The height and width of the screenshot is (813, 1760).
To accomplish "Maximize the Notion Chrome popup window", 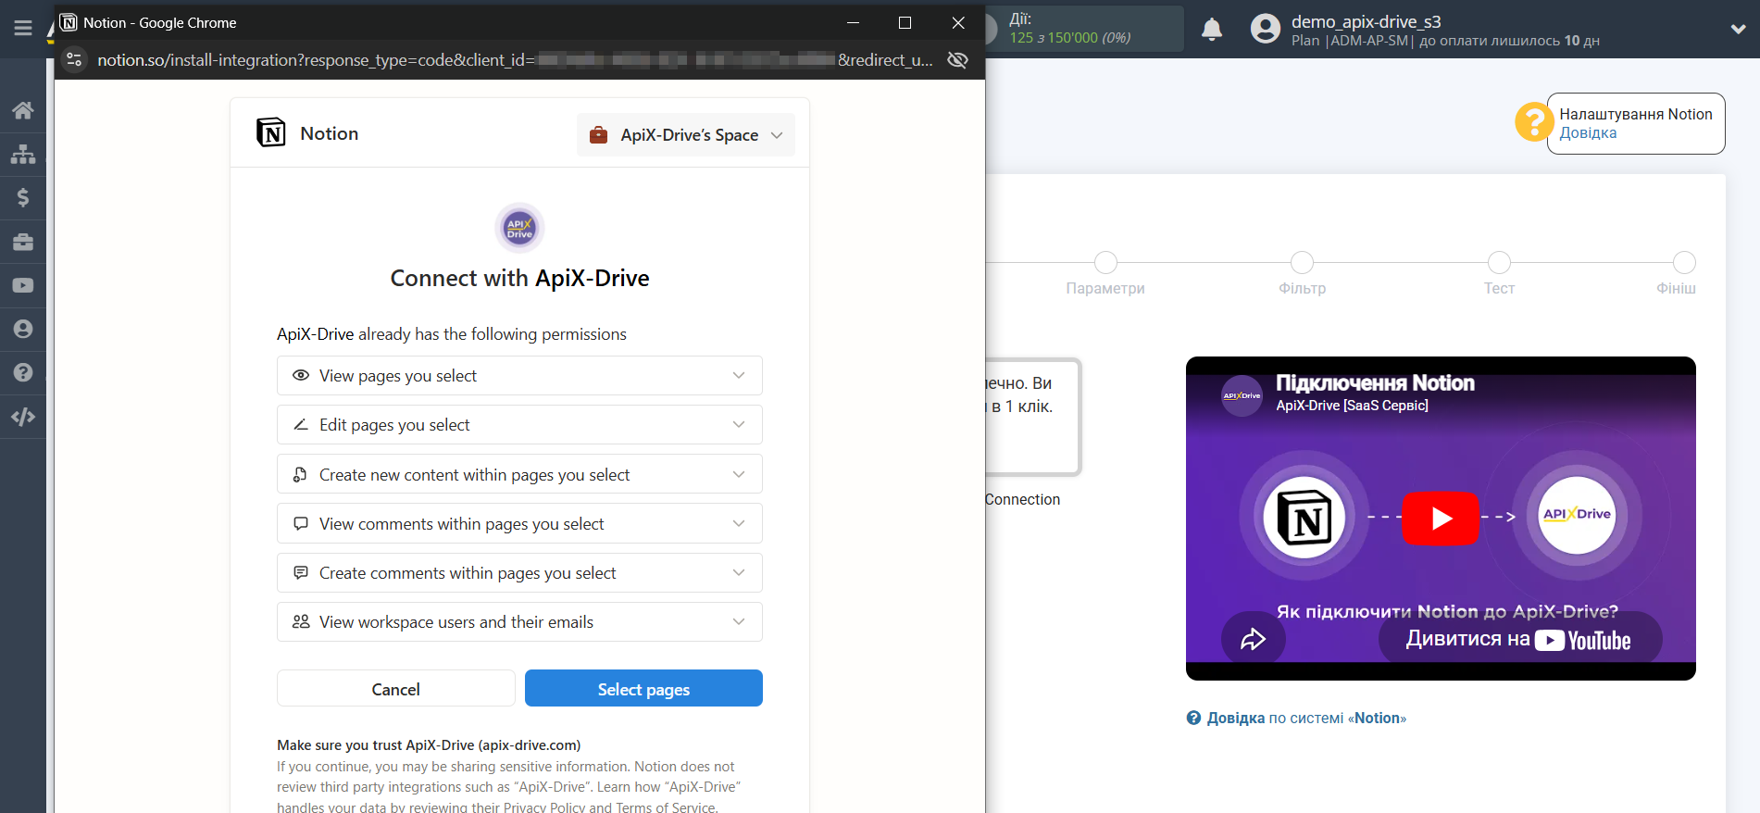I will click(905, 22).
